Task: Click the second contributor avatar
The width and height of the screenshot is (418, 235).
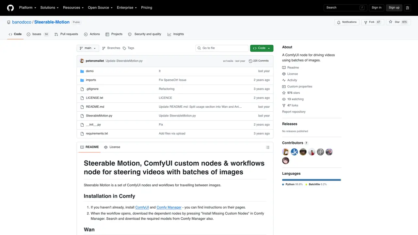Action: [294, 152]
